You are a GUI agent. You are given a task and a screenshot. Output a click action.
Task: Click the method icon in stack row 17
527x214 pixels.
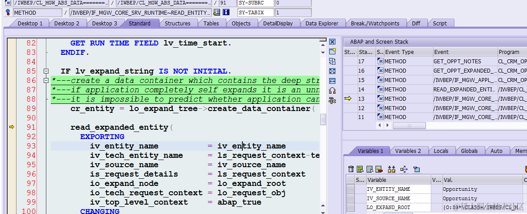[x=380, y=61]
